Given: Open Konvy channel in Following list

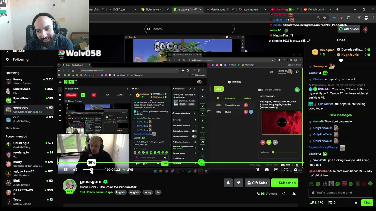Looking at the screenshot, I should (29, 81).
